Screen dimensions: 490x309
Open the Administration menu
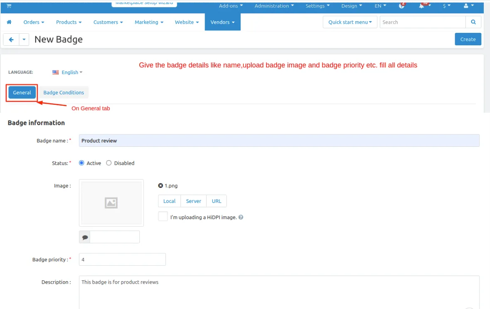click(274, 6)
